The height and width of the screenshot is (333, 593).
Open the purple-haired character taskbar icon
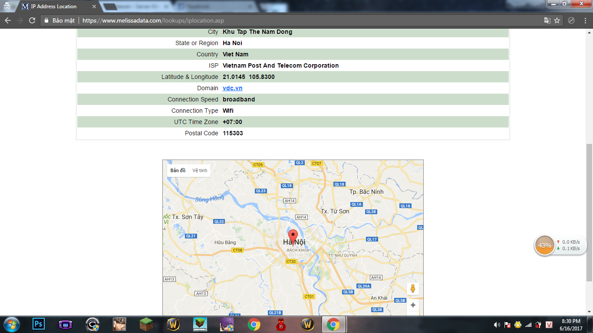(x=227, y=324)
